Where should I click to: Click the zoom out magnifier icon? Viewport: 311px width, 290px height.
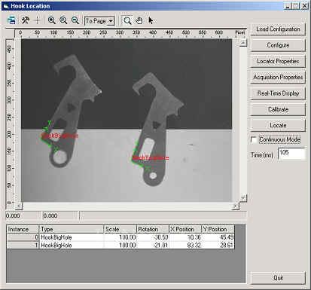[75, 20]
